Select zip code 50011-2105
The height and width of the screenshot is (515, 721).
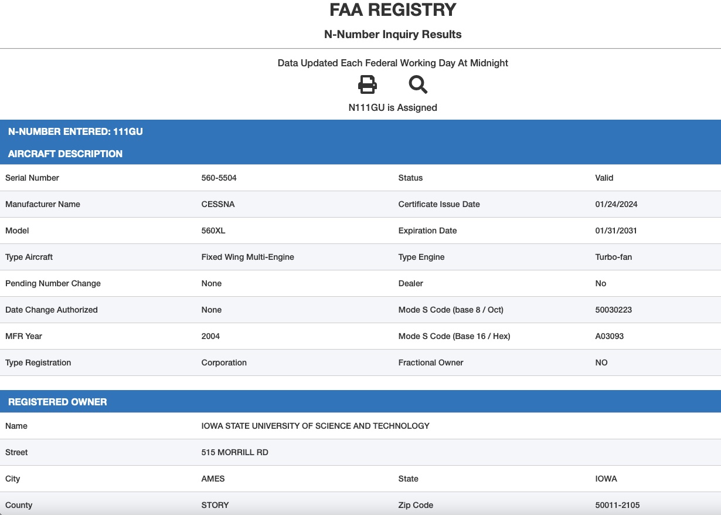(x=617, y=505)
